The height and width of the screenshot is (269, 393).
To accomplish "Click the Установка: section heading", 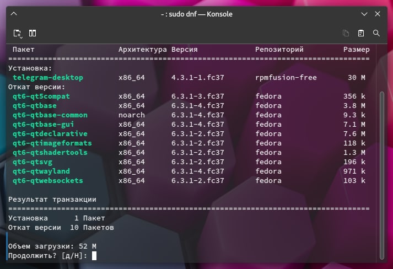I will [x=30, y=68].
